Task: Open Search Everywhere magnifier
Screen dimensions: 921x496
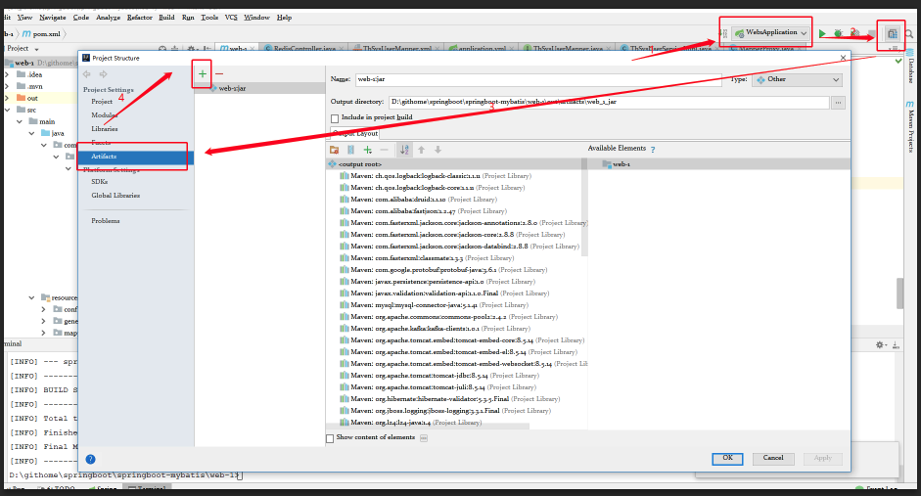Action: tap(908, 34)
